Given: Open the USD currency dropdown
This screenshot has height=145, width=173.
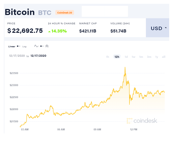Looking at the screenshot, I should click(x=158, y=28).
